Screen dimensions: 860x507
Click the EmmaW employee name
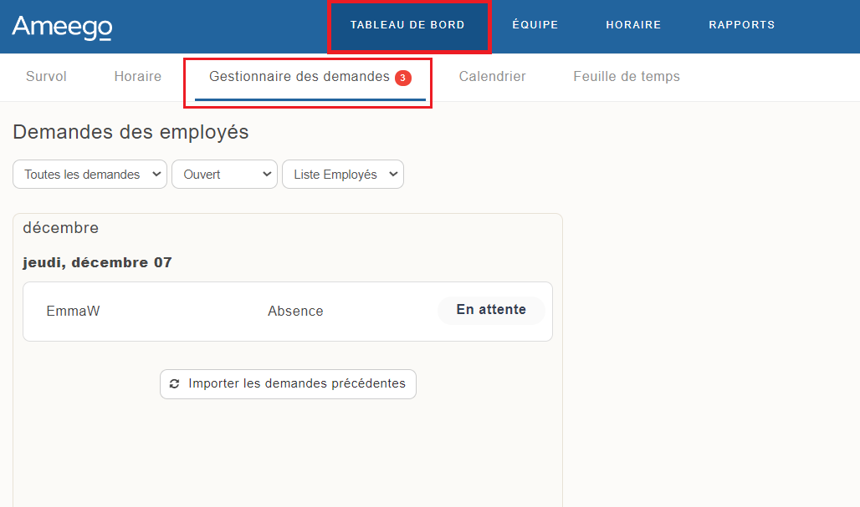74,312
